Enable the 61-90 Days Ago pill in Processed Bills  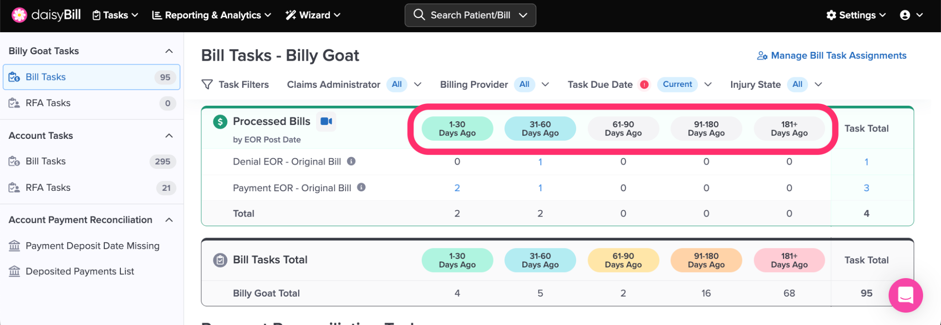pyautogui.click(x=623, y=129)
